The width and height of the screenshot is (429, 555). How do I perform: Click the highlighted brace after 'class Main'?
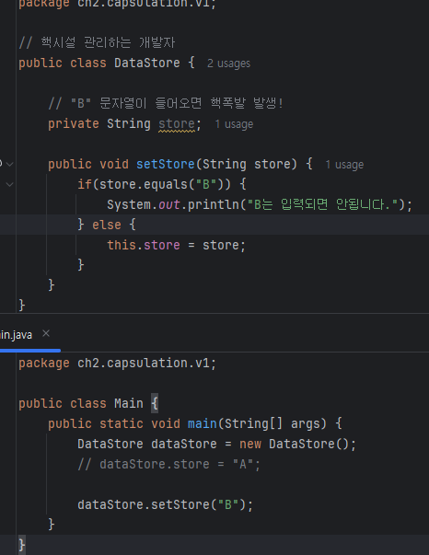155,403
